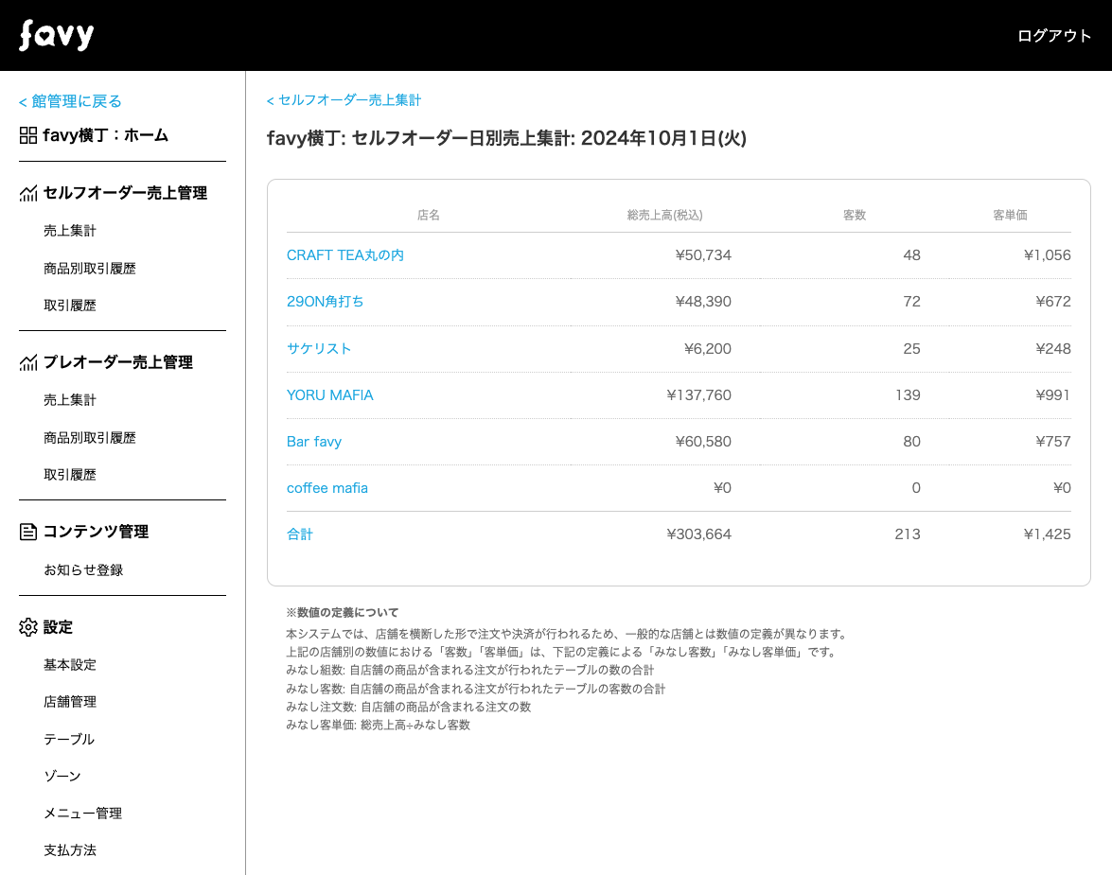This screenshot has height=875, width=1112.
Task: Open ゾーン settings in sidebar
Action: pos(62,776)
